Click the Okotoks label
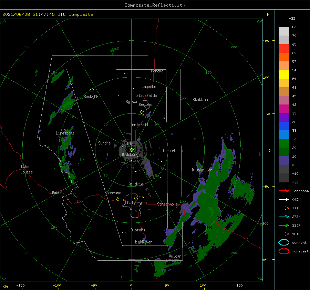This screenshot has width=310, height=290. tap(138, 230)
